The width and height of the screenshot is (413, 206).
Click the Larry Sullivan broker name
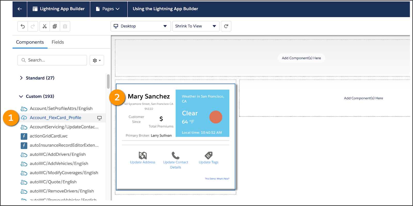click(x=161, y=135)
